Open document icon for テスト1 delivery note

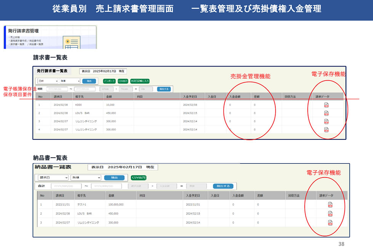[x=330, y=204]
